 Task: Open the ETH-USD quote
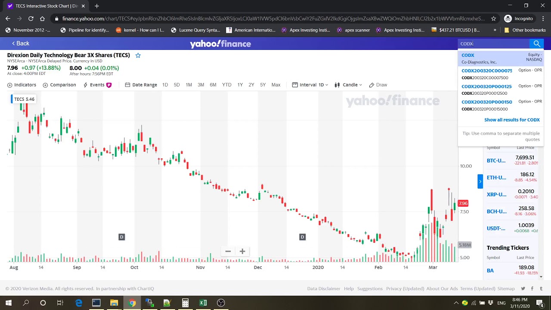(x=496, y=177)
